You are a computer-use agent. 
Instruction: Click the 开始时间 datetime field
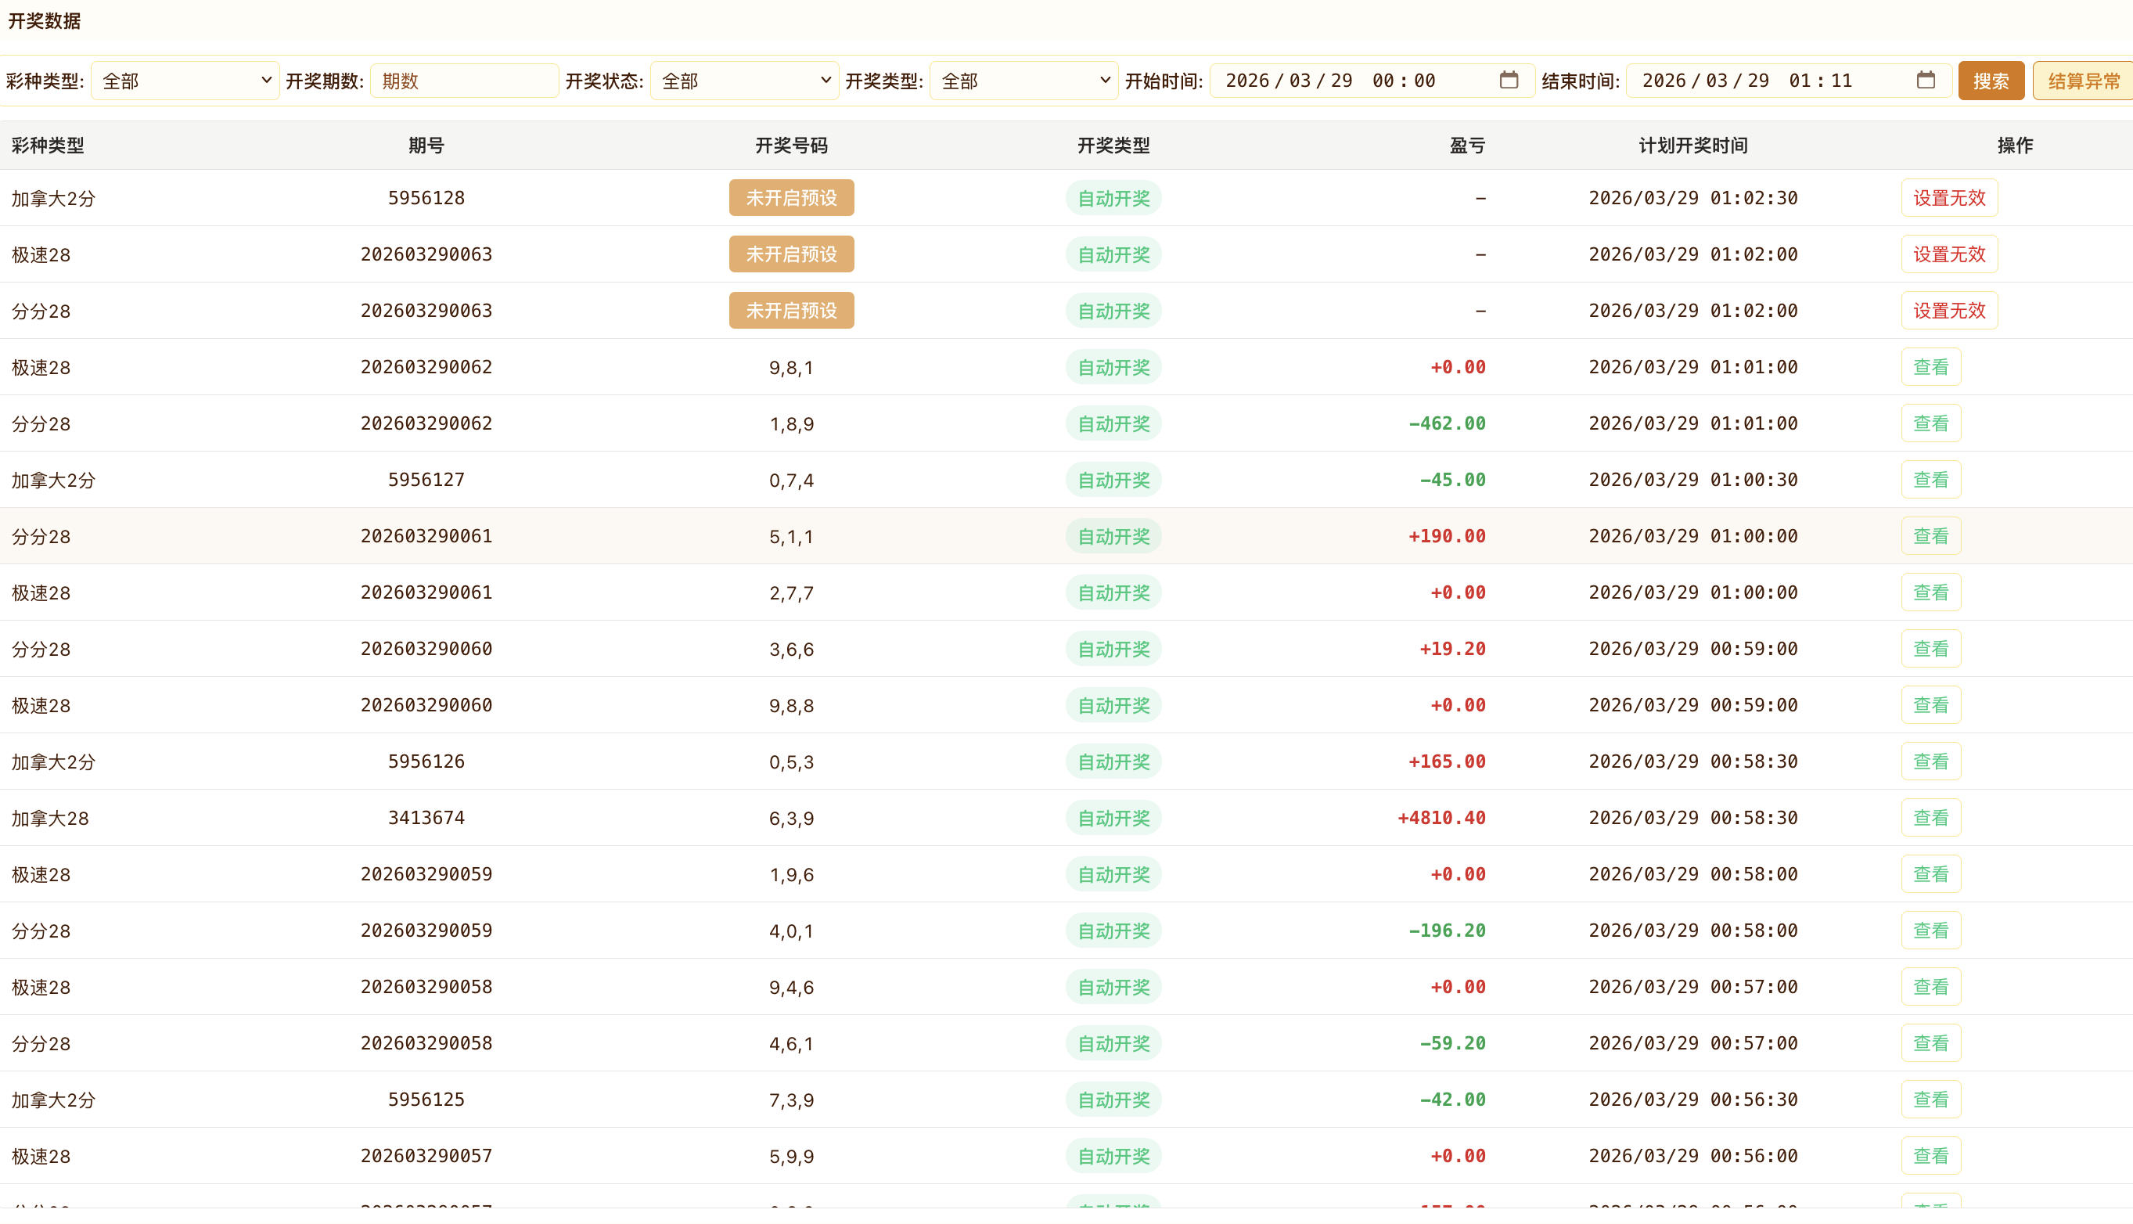(x=1372, y=81)
